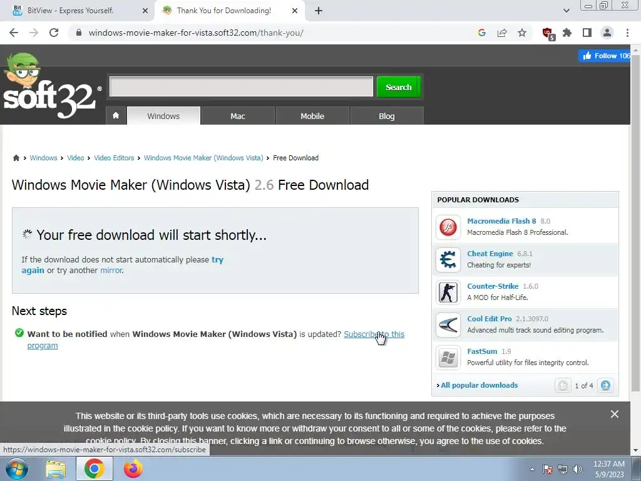
Task: Click the soft32 search input field
Action: [x=241, y=86]
